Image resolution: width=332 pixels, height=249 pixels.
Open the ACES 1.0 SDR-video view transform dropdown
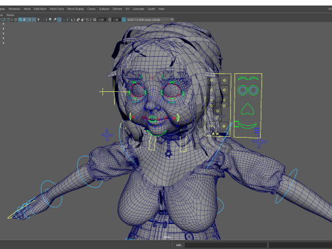coord(151,19)
